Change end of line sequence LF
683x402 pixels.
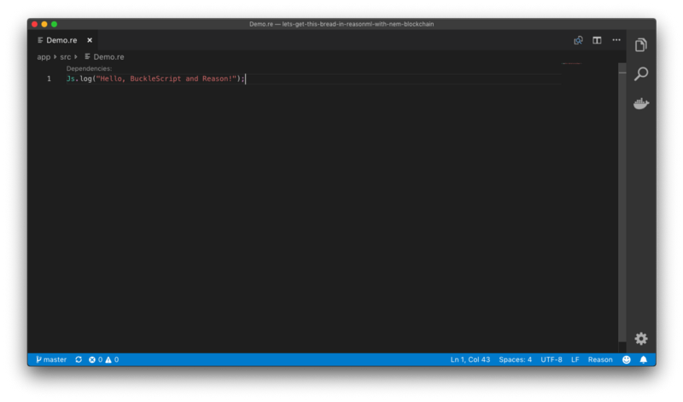coord(575,359)
